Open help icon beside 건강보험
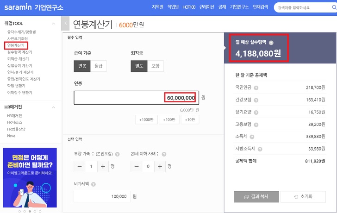Image resolution: width=337 pixels, height=213 pixels. [256, 100]
